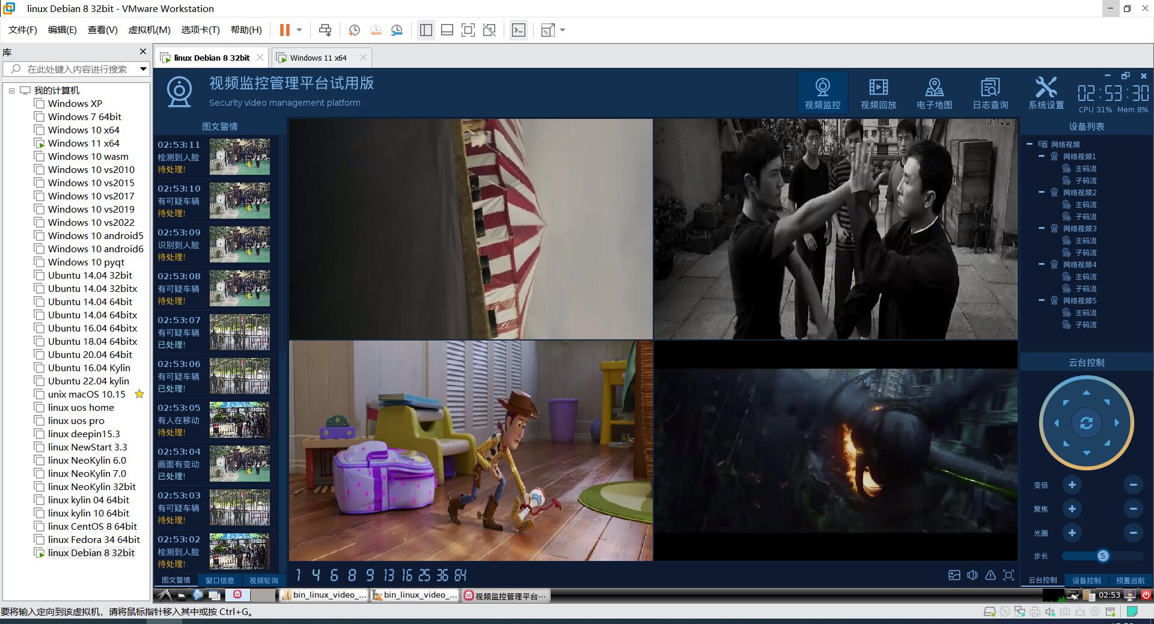Open the 日志查询 log query module

pyautogui.click(x=990, y=93)
